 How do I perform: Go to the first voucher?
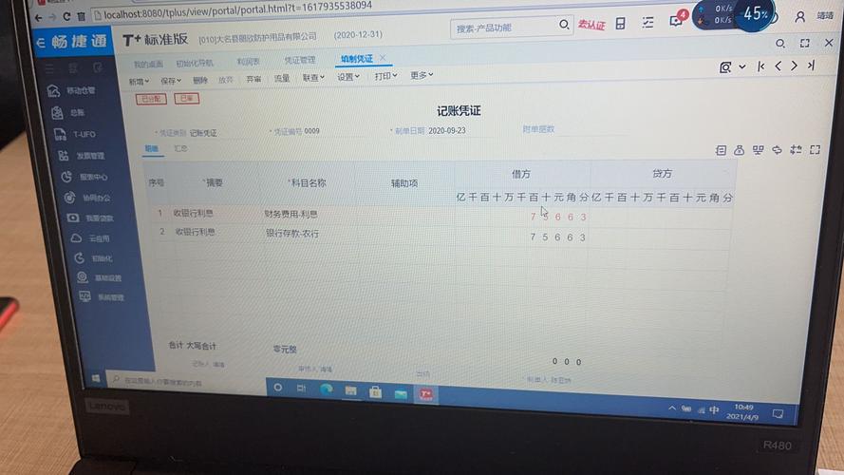click(760, 66)
